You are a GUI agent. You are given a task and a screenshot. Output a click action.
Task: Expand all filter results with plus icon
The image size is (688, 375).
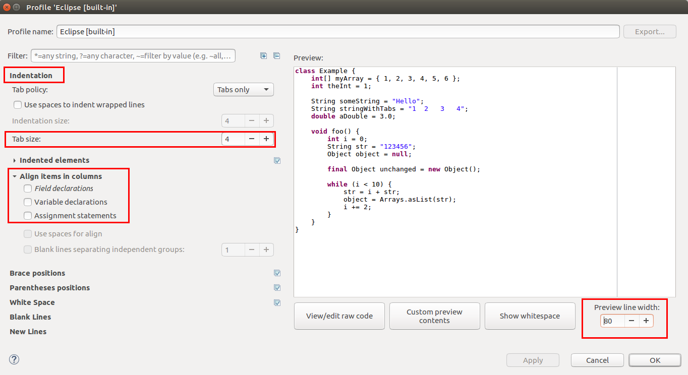click(x=263, y=55)
